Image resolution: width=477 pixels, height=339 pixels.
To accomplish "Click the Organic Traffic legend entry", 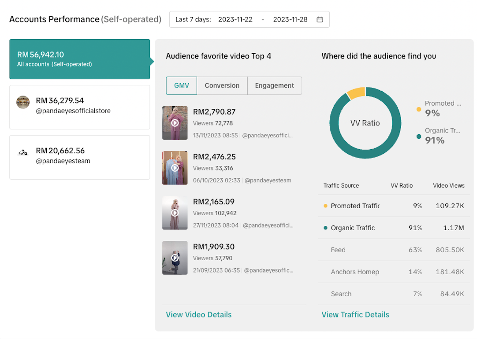I will click(x=441, y=135).
